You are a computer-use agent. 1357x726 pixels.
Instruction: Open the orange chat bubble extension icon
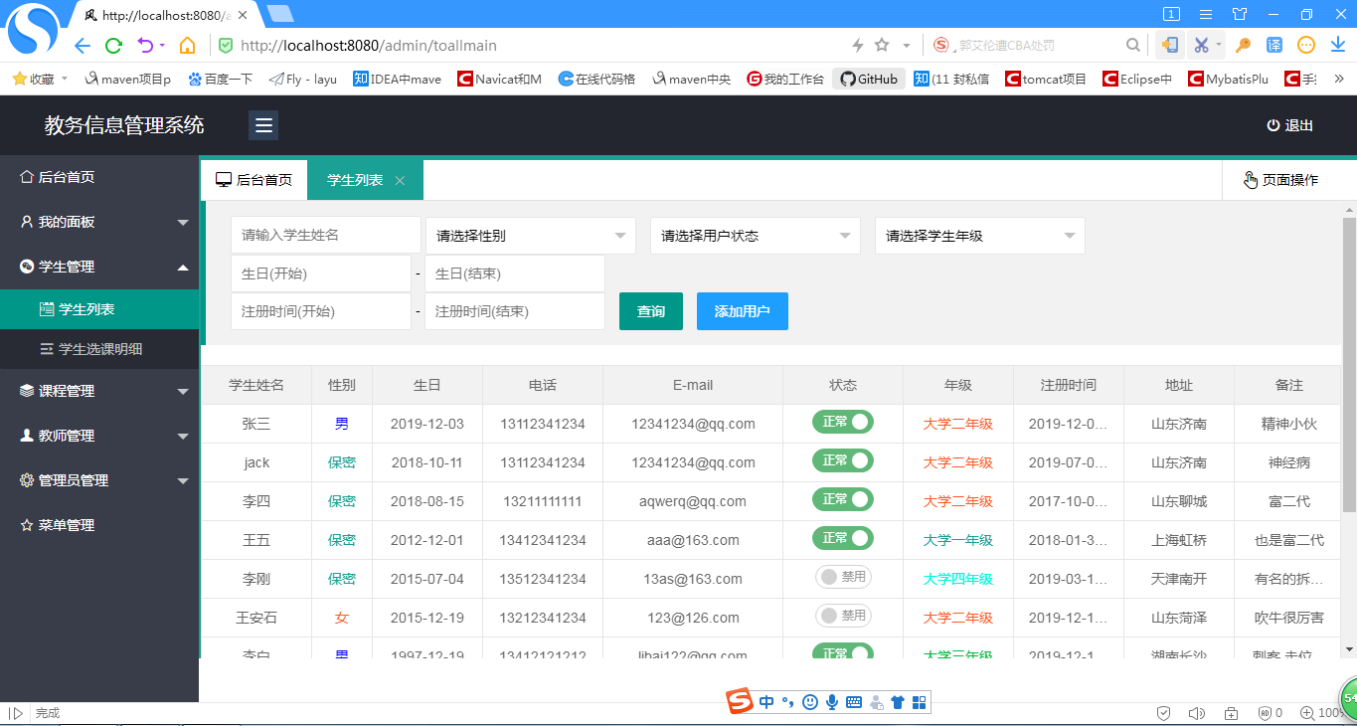[1306, 45]
